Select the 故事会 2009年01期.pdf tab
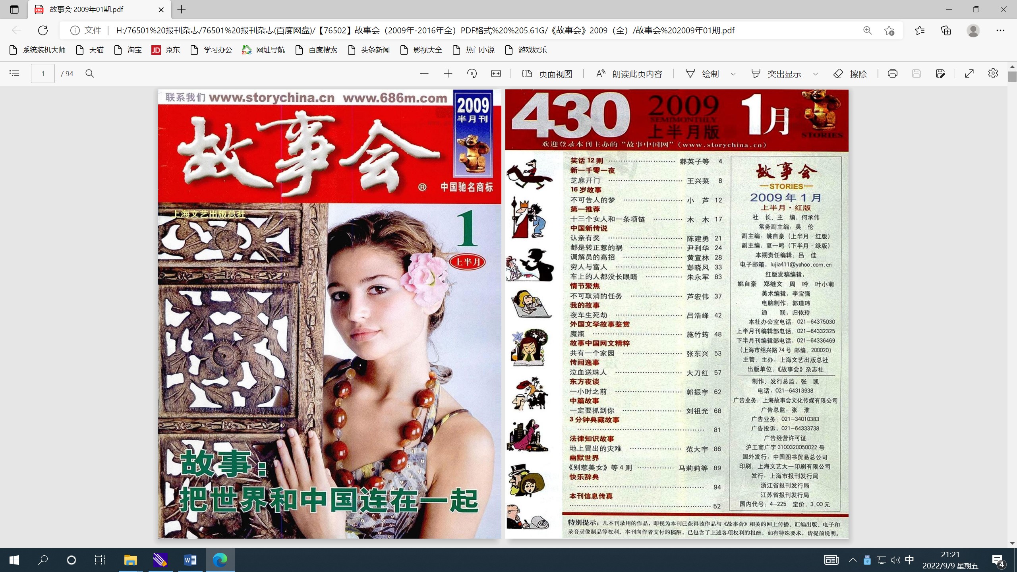 tap(99, 10)
